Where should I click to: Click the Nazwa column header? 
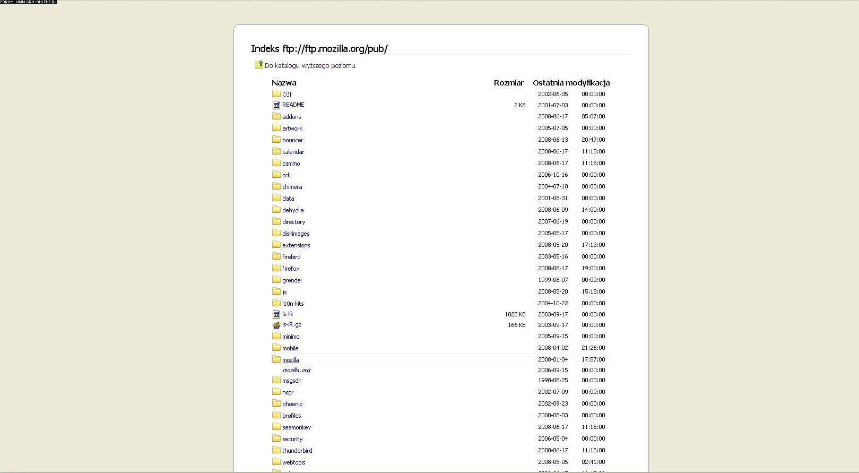pyautogui.click(x=284, y=83)
